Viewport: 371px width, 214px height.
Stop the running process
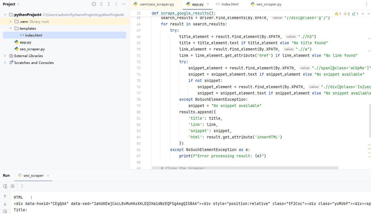(x=12, y=186)
